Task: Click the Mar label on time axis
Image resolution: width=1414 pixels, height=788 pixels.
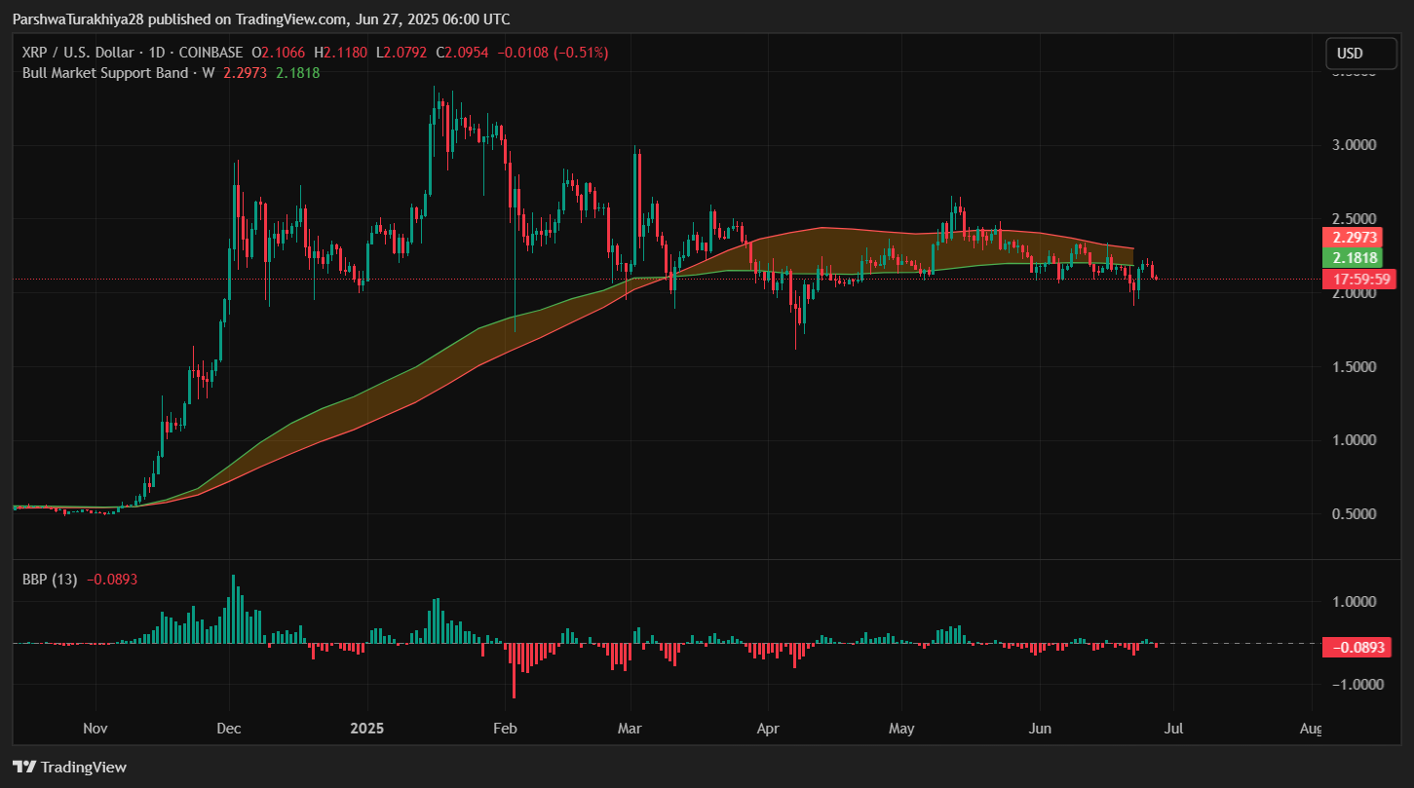Action: pos(631,729)
